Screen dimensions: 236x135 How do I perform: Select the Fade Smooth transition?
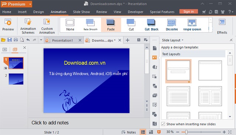(x=90, y=25)
